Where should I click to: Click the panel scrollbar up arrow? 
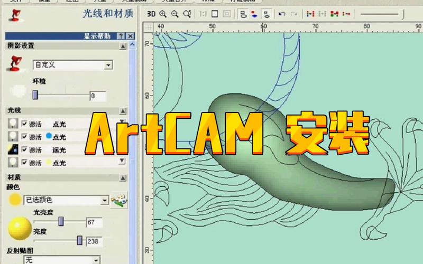pyautogui.click(x=132, y=45)
